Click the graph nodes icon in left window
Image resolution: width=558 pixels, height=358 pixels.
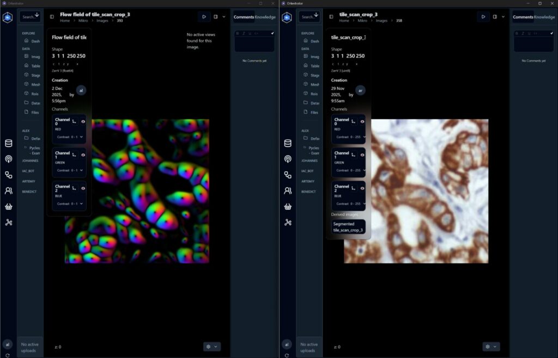tap(8, 223)
